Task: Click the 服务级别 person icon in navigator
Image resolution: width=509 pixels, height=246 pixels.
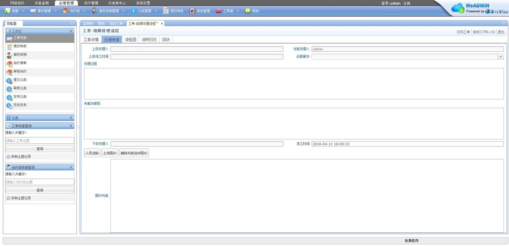Action: point(9,55)
